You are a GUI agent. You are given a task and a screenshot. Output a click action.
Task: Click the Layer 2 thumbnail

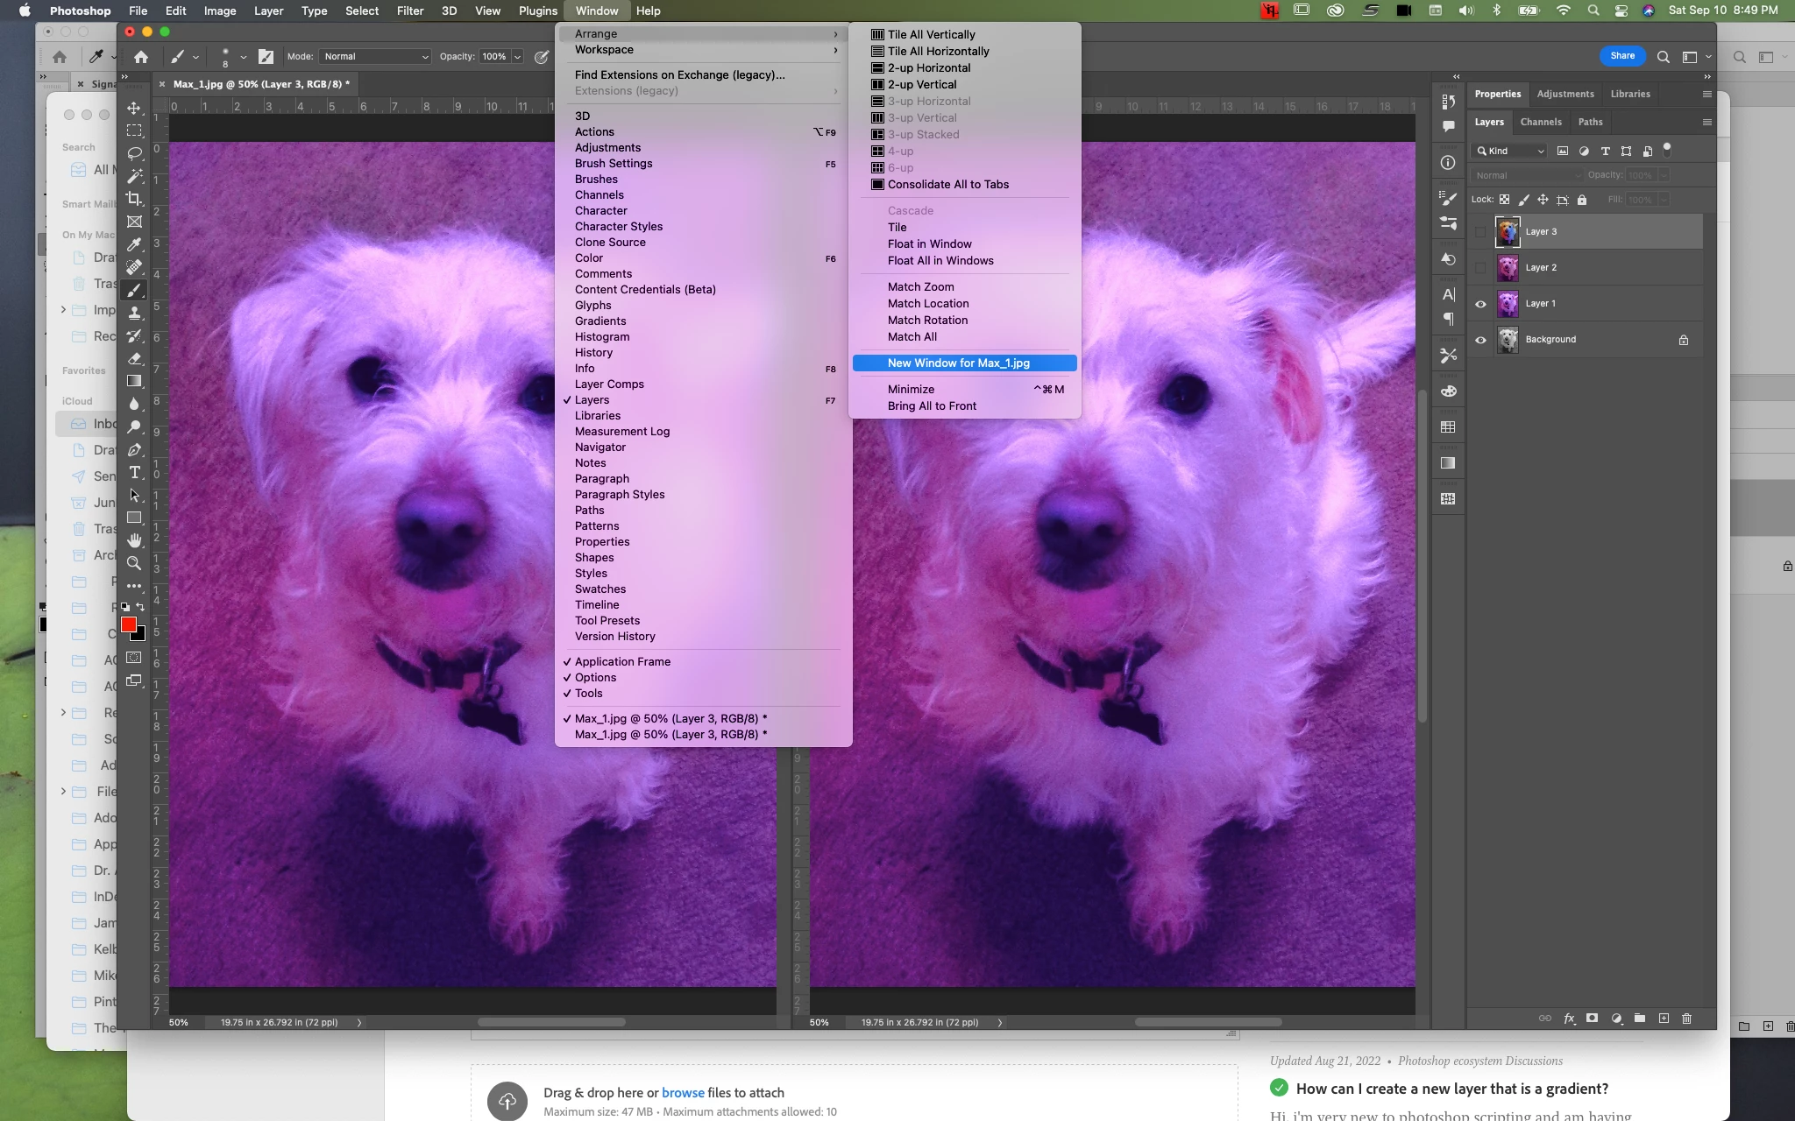[x=1508, y=268]
